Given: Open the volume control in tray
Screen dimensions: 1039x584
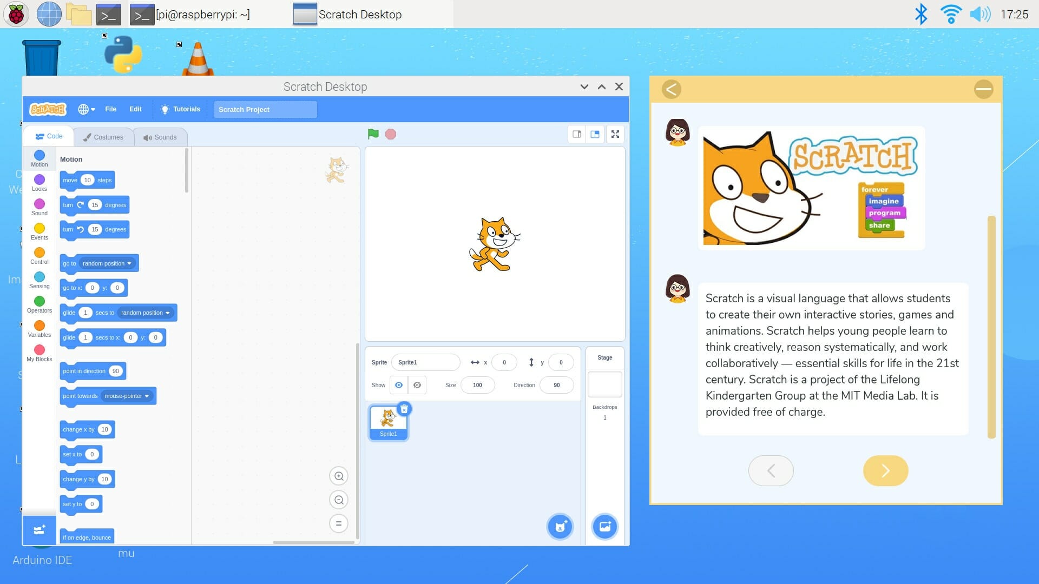Looking at the screenshot, I should pos(980,14).
